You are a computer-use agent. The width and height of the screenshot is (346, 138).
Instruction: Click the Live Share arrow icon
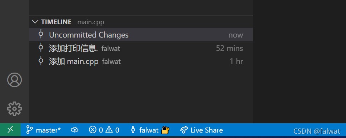(184, 130)
